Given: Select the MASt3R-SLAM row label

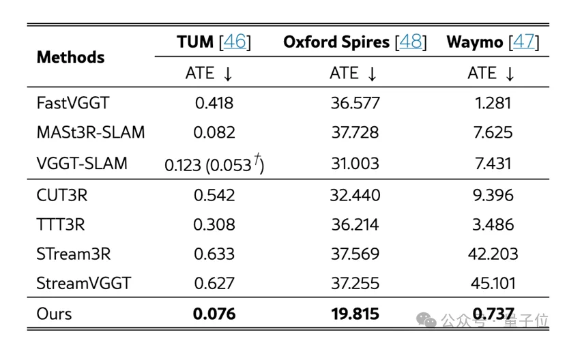Looking at the screenshot, I should tap(91, 133).
